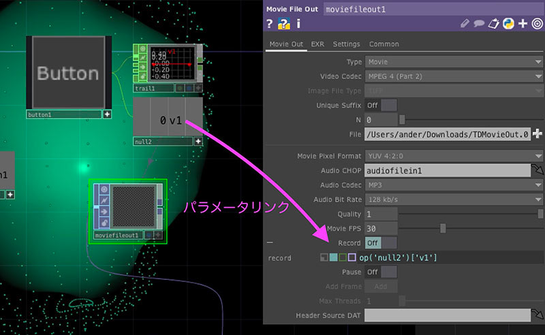This screenshot has height=335, width=545.
Task: Show operator info 'i' icon
Action: click(x=298, y=24)
